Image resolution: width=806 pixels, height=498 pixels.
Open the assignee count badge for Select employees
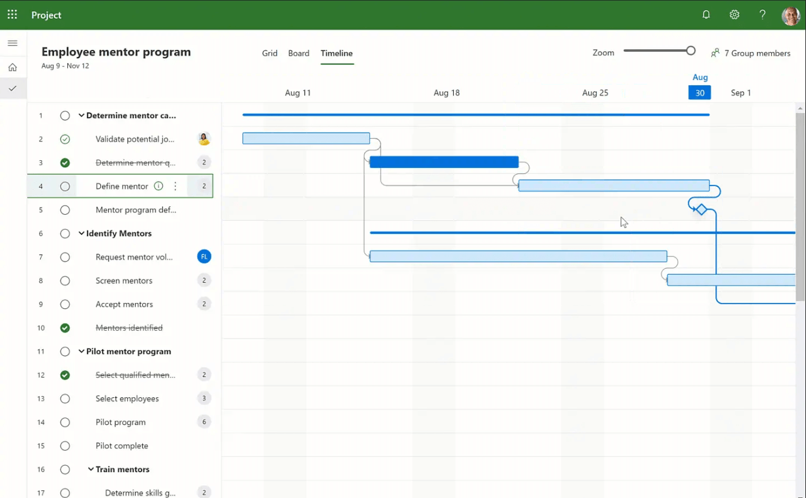[204, 398]
